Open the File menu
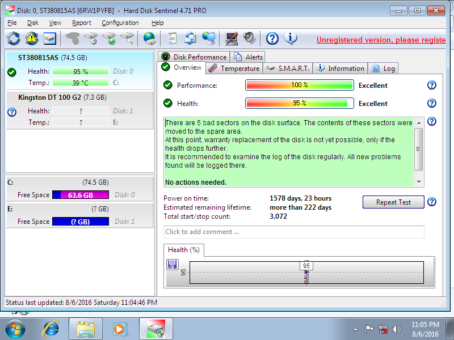Screen dimensions: 454x340 12,23
